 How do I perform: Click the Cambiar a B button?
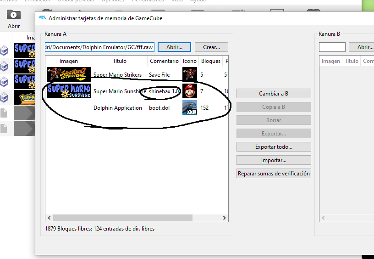tap(274, 93)
